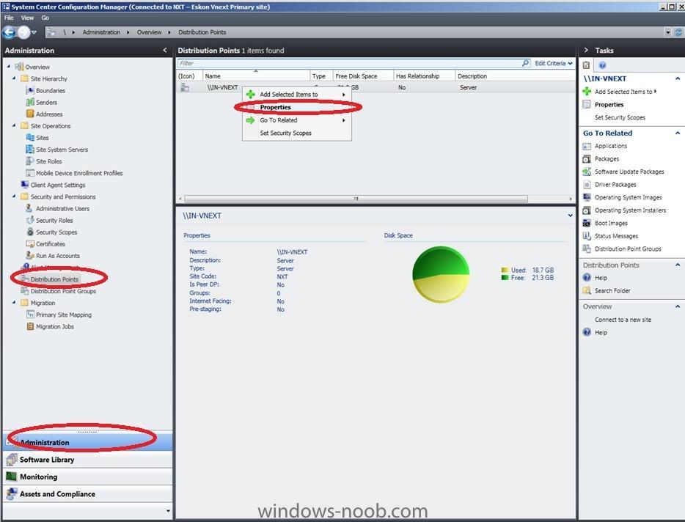Select the Site System Servers icon

pos(30,150)
